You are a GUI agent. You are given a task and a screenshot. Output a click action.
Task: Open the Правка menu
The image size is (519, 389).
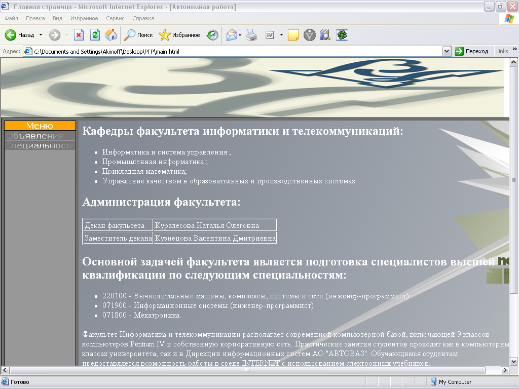[35, 18]
